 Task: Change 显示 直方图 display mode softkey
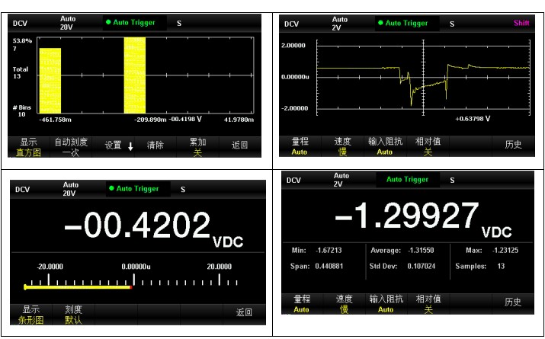(29, 146)
